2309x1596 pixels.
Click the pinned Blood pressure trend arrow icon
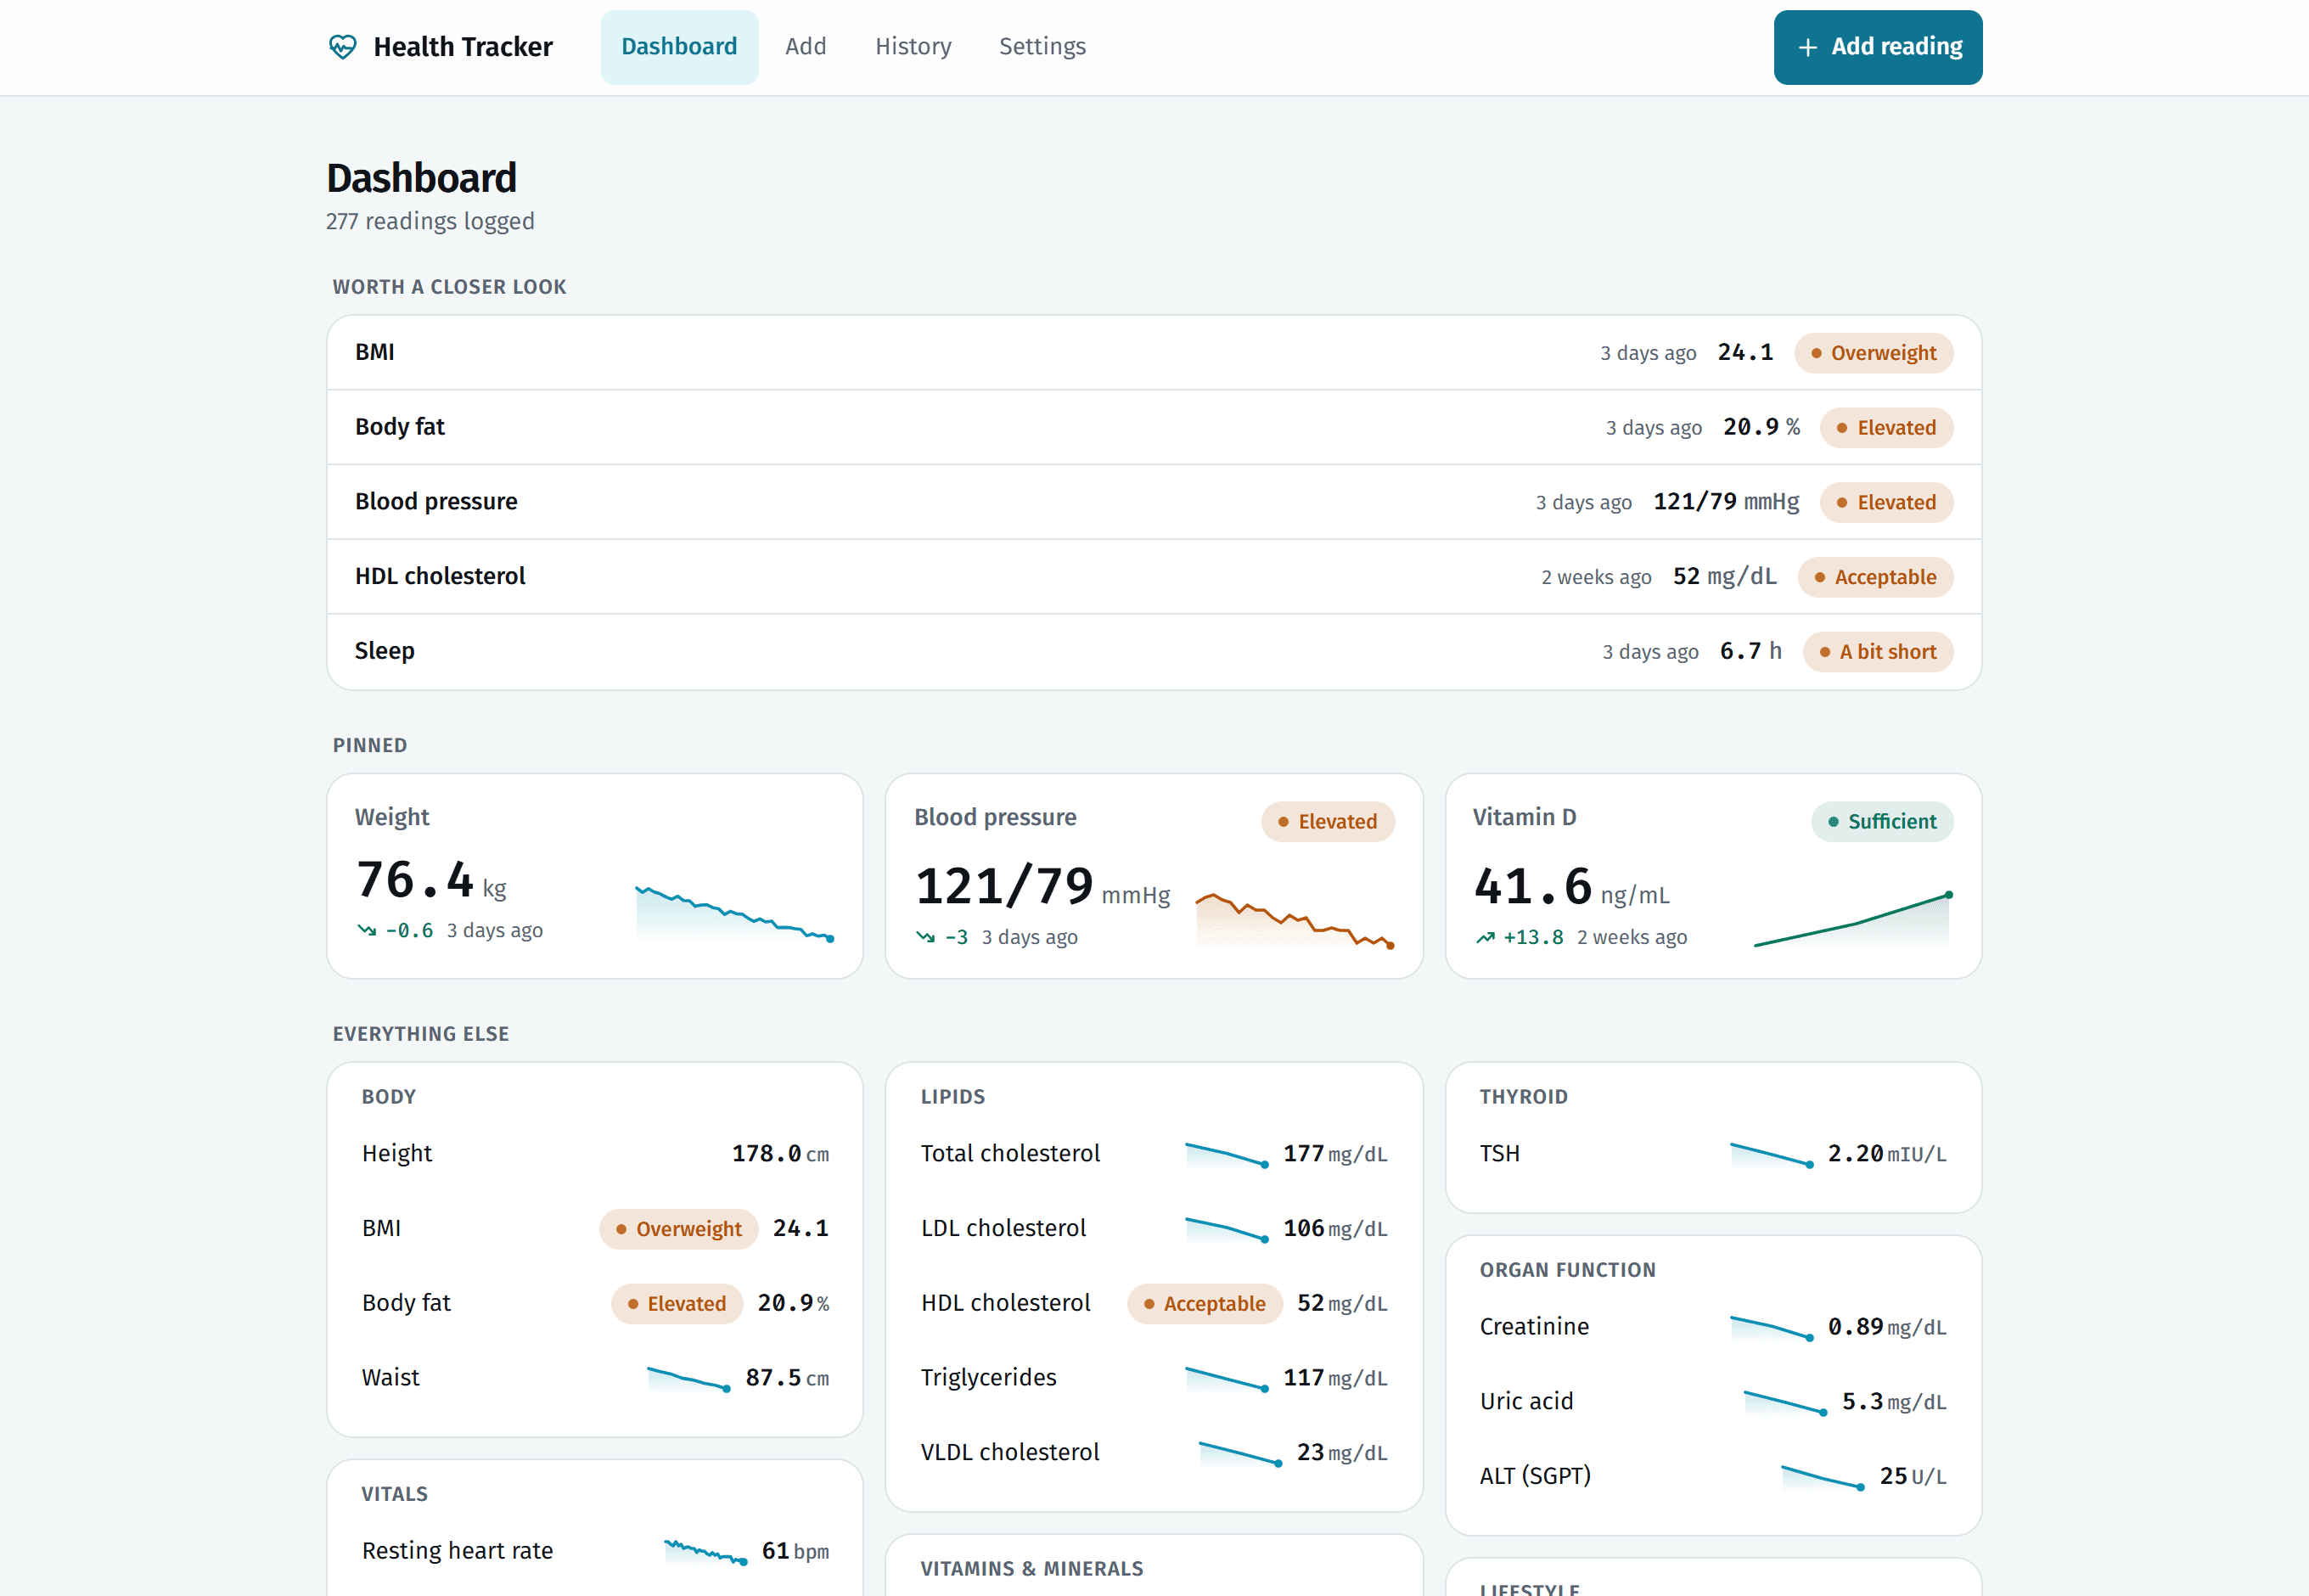pyautogui.click(x=925, y=937)
